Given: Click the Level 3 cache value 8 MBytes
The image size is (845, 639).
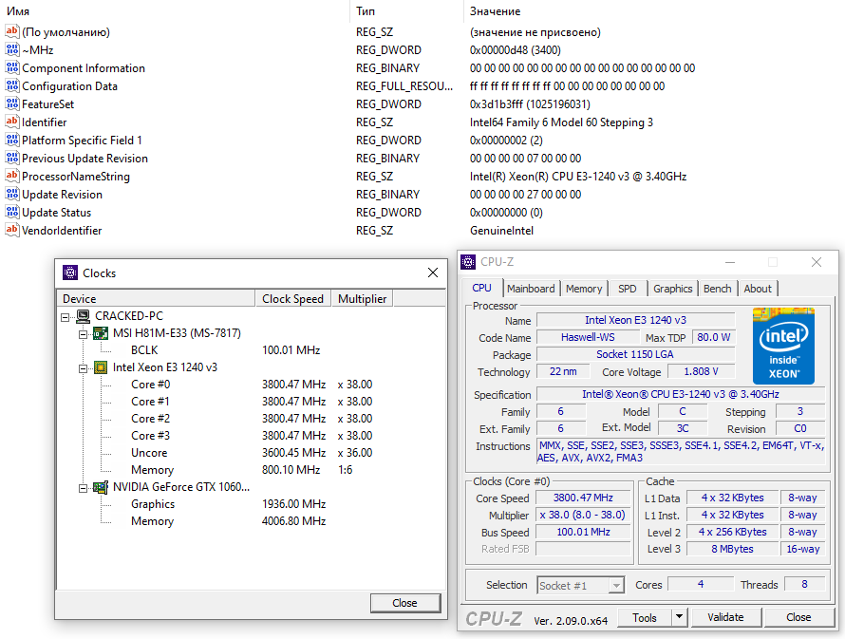Looking at the screenshot, I should click(x=732, y=549).
